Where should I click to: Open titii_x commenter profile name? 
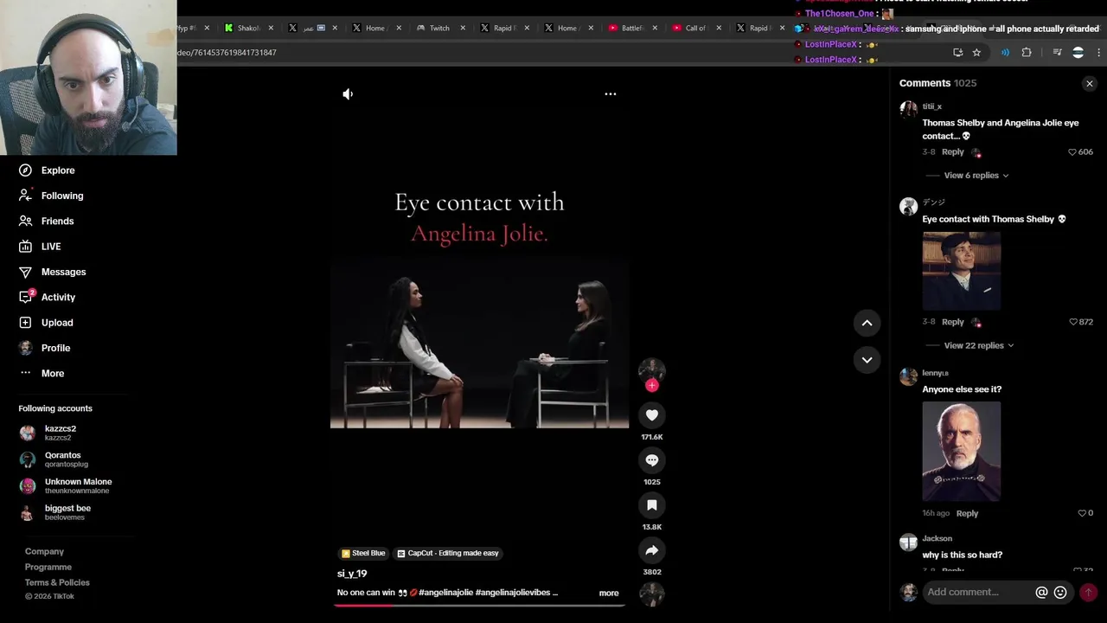[x=931, y=106]
